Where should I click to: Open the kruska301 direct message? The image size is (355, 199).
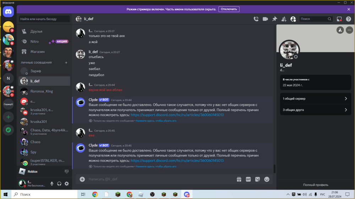tap(44, 121)
